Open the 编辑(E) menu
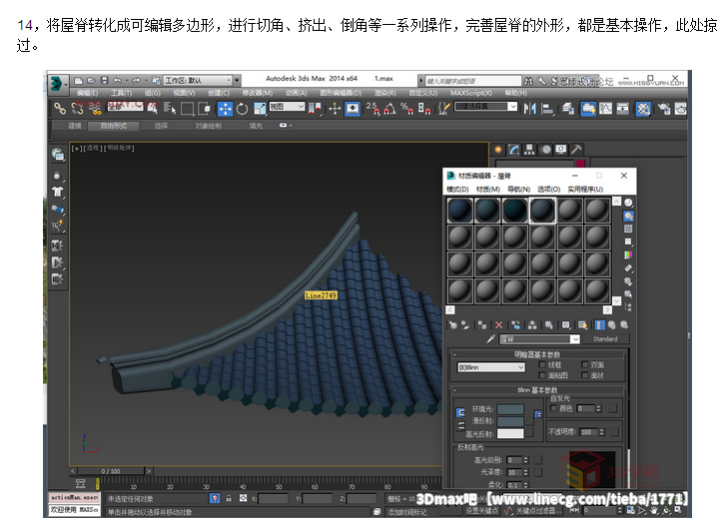The image size is (728, 518). coord(87,93)
